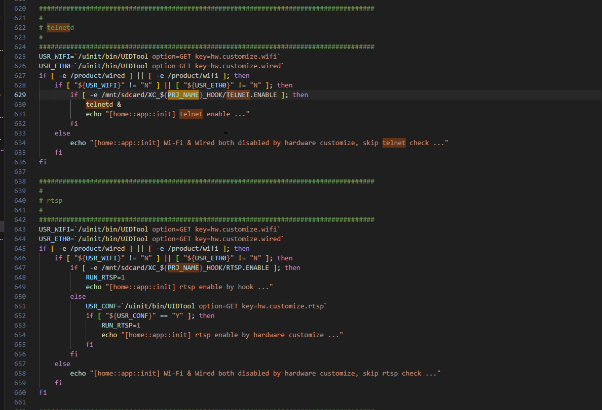Image resolution: width=602 pixels, height=410 pixels.
Task: Click line number 660 in the gutter
Action: coord(19,392)
